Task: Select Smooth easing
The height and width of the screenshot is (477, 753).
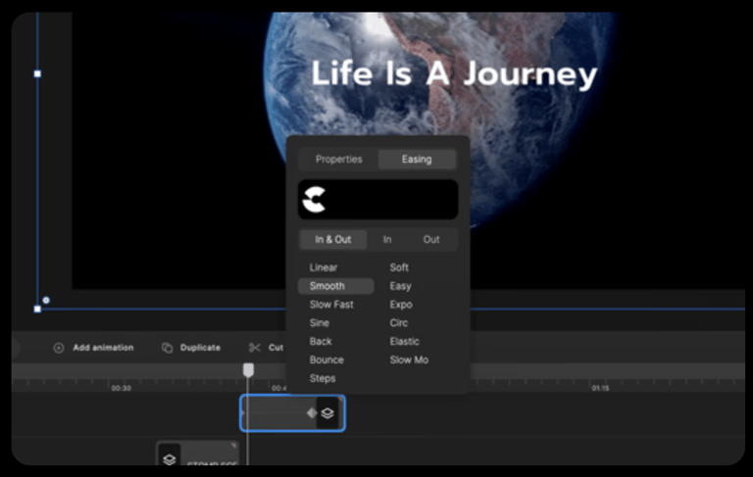Action: coord(335,286)
